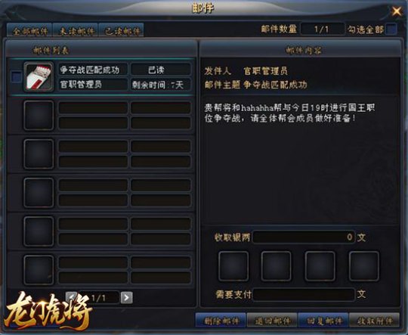Enable the 勾选全部 select-all checkbox
The width and height of the screenshot is (408, 335).
[391, 29]
